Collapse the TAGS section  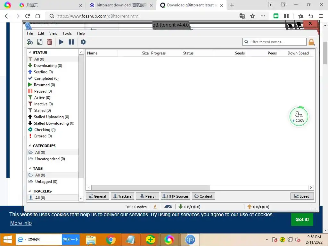pos(29,168)
